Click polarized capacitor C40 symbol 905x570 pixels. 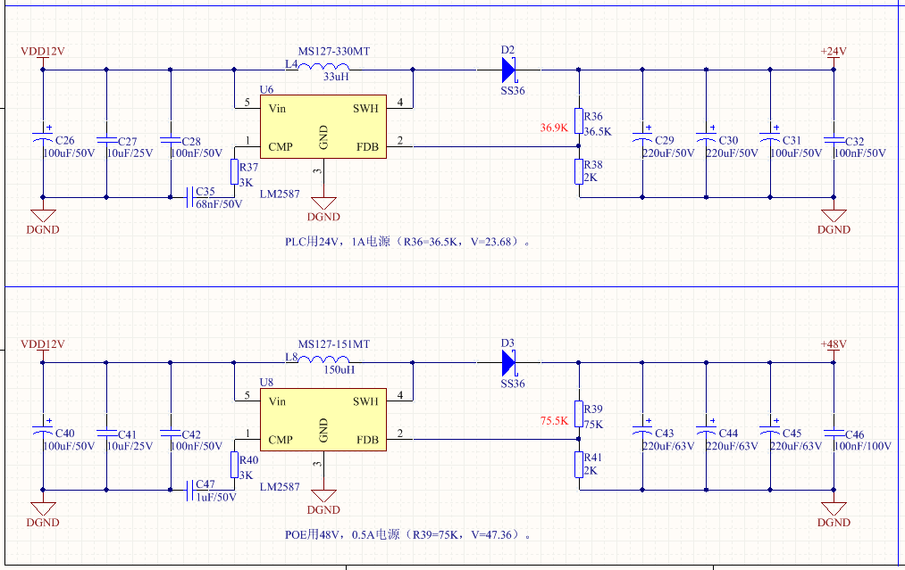[43, 429]
